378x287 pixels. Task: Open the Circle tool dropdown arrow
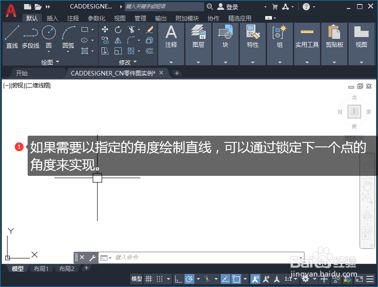(x=49, y=52)
